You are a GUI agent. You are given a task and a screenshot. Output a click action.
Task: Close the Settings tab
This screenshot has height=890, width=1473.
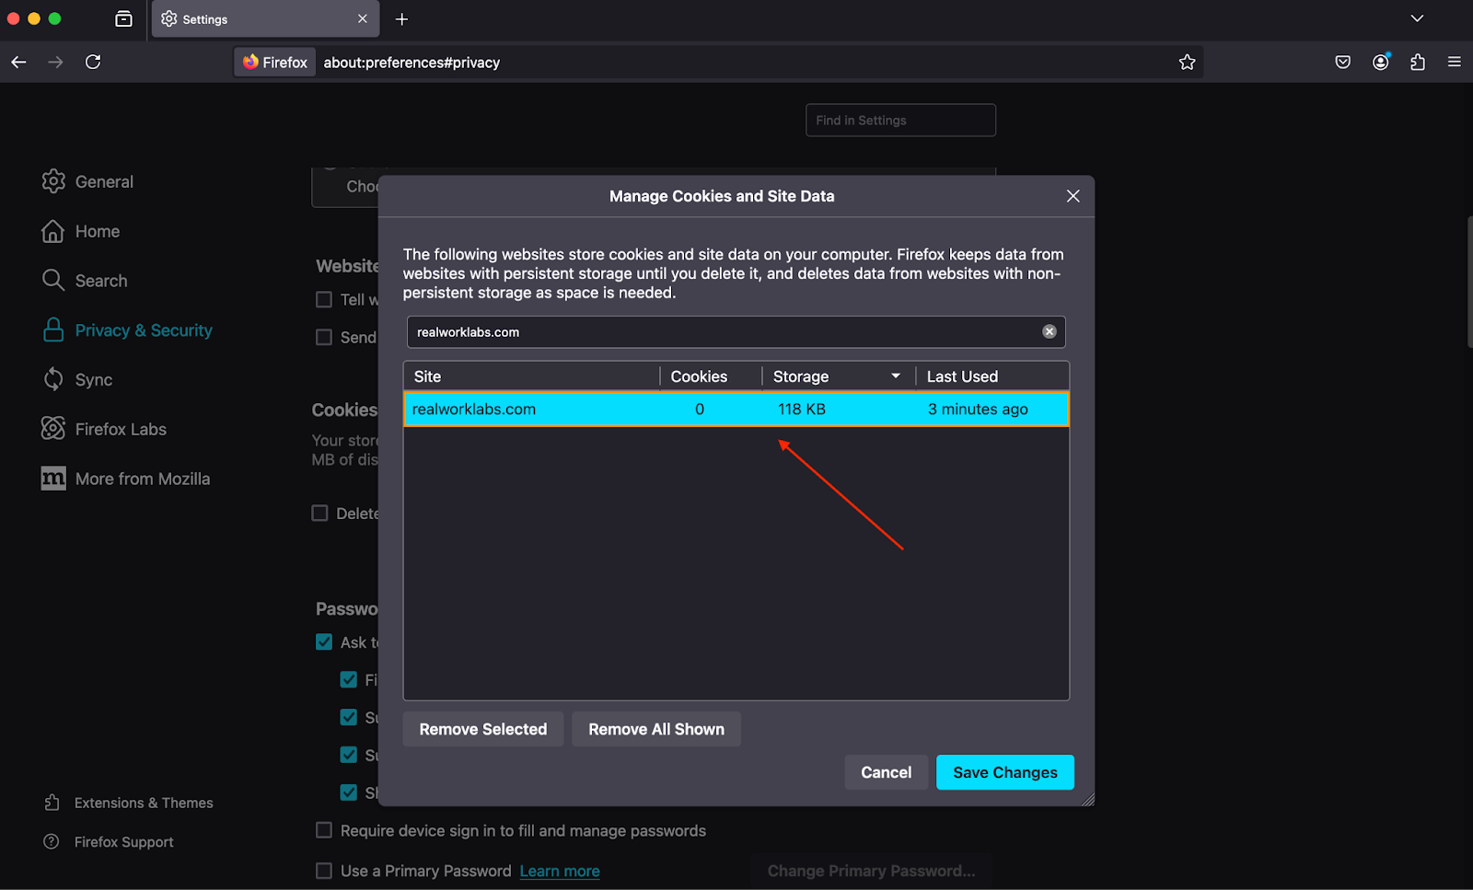363,18
